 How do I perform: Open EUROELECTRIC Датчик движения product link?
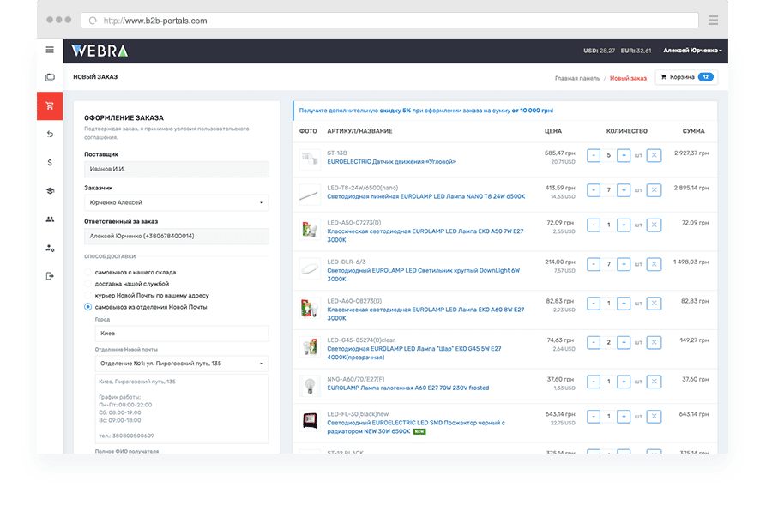coord(391,161)
